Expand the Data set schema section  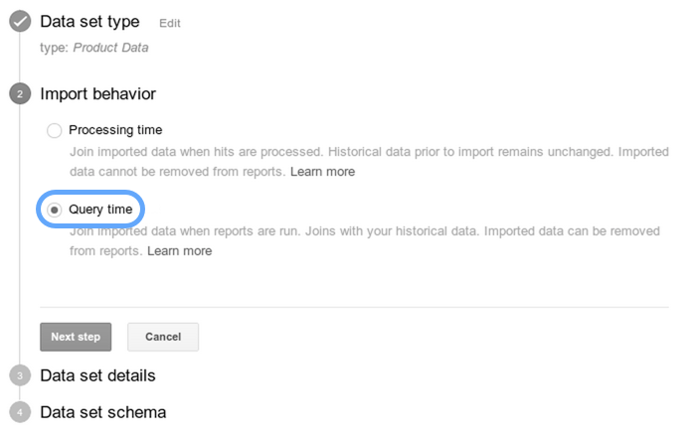(102, 411)
